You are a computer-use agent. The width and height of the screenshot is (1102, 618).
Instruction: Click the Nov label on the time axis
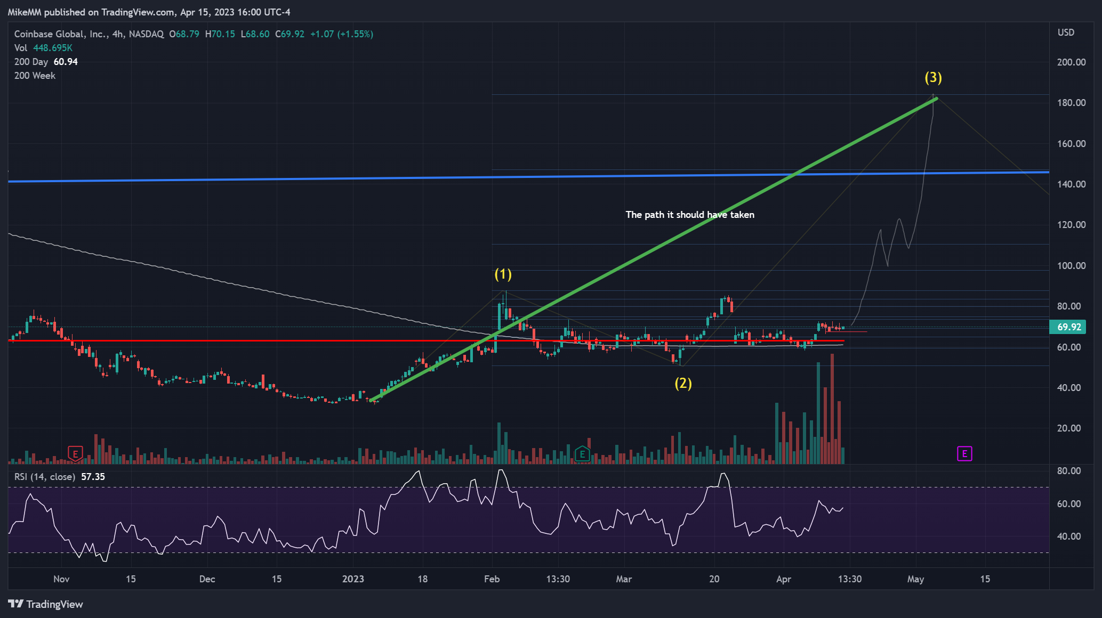tap(61, 579)
